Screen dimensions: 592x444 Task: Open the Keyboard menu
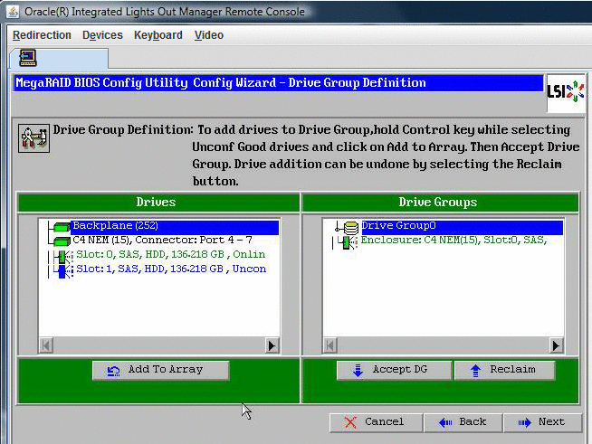pos(158,35)
